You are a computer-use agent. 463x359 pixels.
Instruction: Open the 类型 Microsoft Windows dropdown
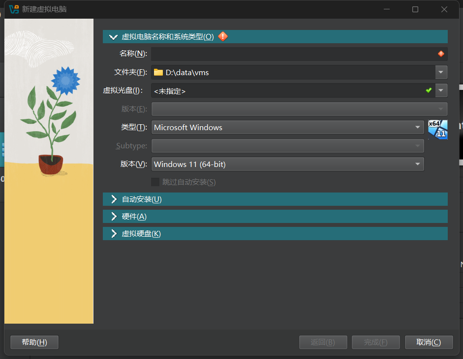[288, 127]
